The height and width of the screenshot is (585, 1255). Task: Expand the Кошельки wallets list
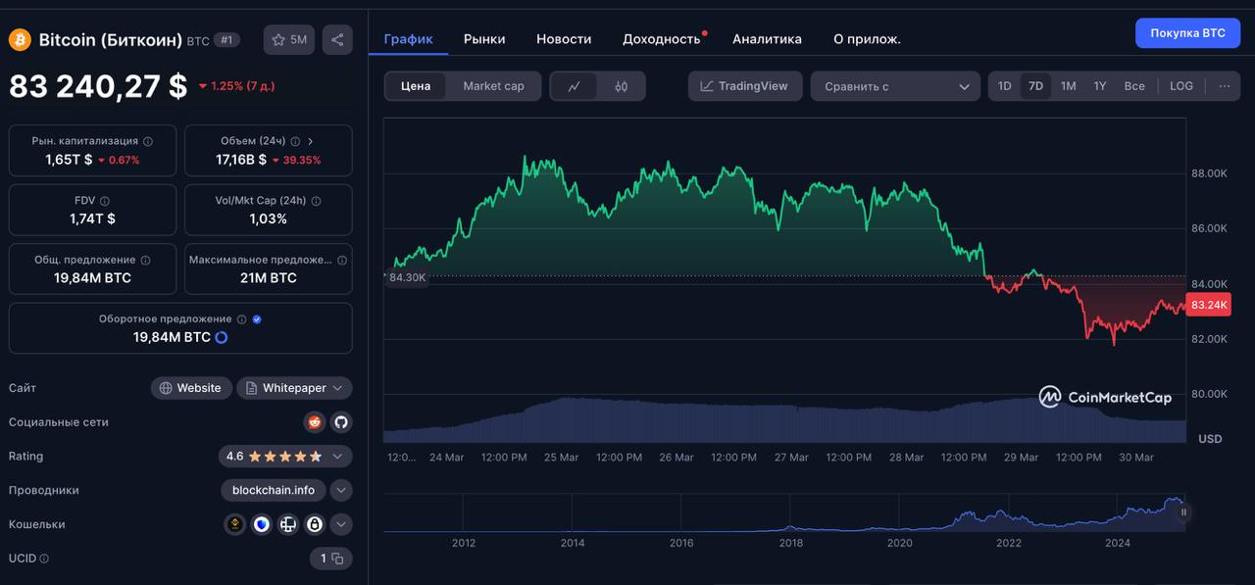341,524
